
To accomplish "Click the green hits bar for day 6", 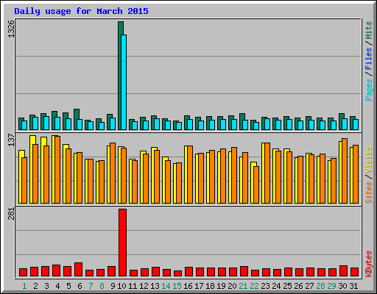I will [76, 119].
